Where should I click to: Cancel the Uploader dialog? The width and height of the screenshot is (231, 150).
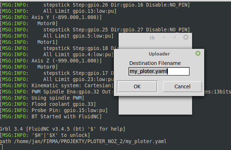tap(183, 86)
